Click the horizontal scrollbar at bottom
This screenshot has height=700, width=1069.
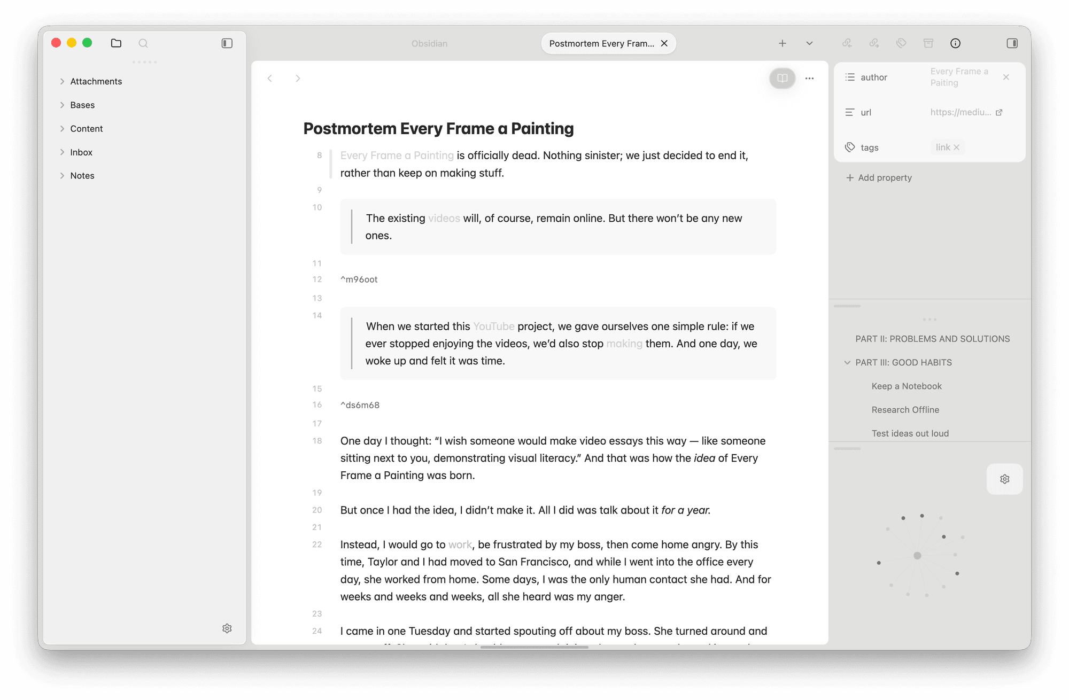(x=534, y=647)
